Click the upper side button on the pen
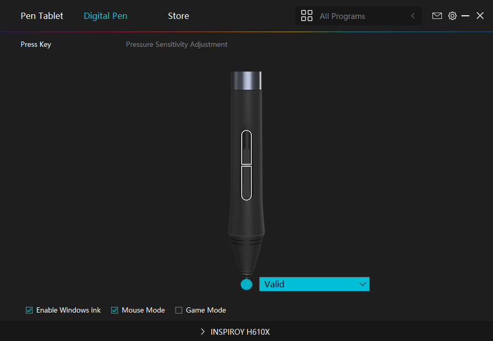Image resolution: width=493 pixels, height=341 pixels. (x=246, y=147)
